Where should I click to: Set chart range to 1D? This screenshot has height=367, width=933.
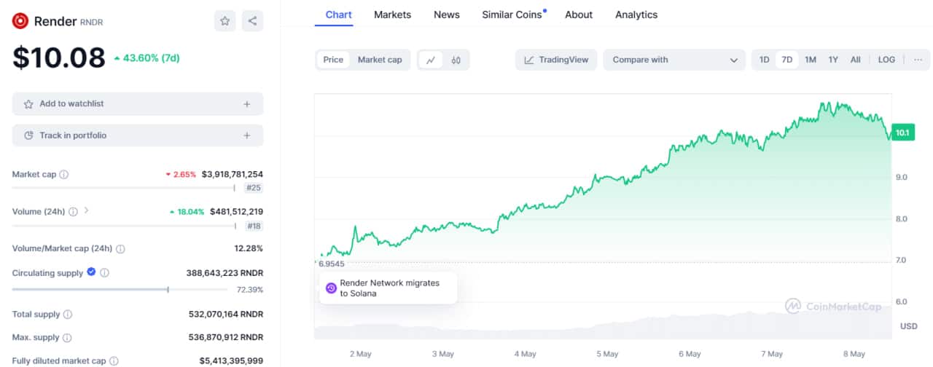[764, 60]
